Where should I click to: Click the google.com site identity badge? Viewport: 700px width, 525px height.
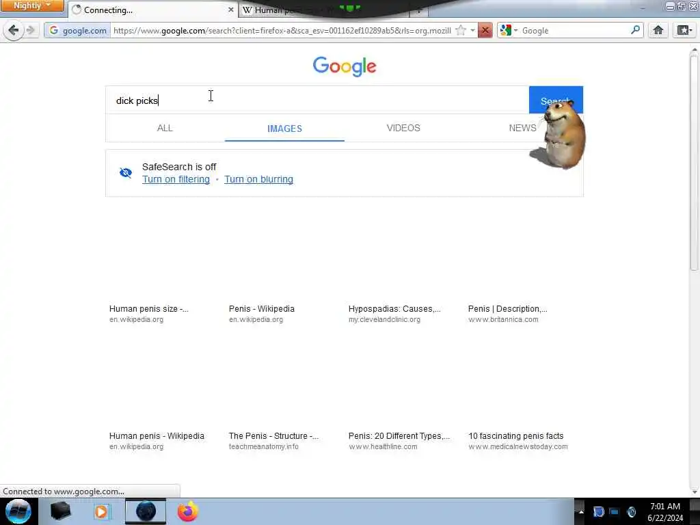78,30
